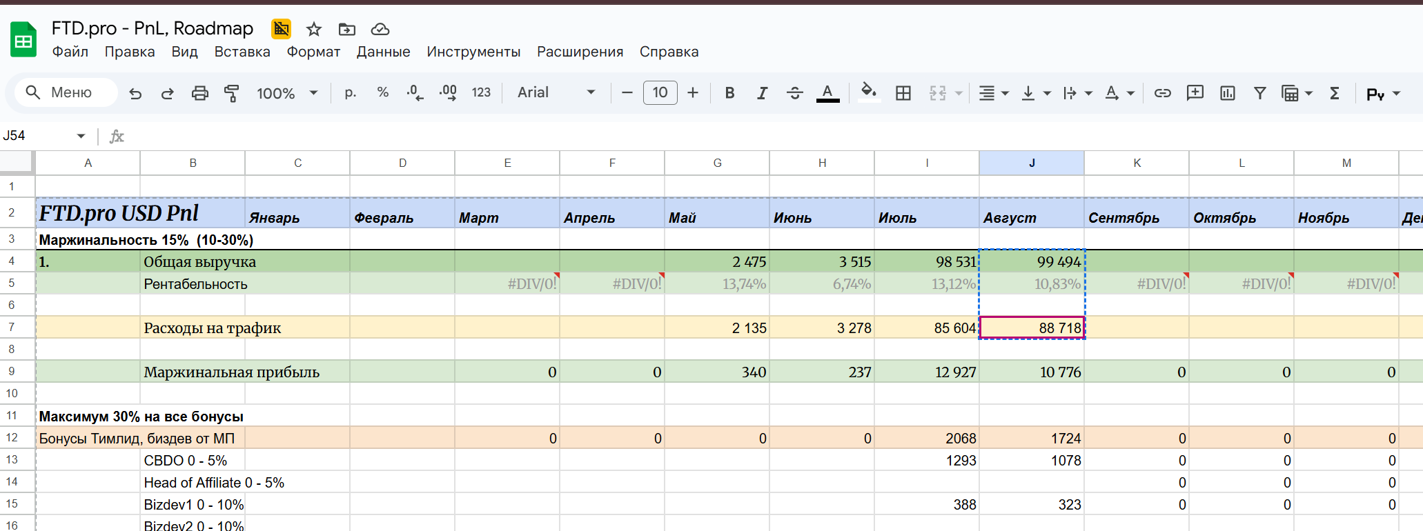Screen dimensions: 1423x531
Task: Decrease font size with minus button
Action: pos(627,92)
